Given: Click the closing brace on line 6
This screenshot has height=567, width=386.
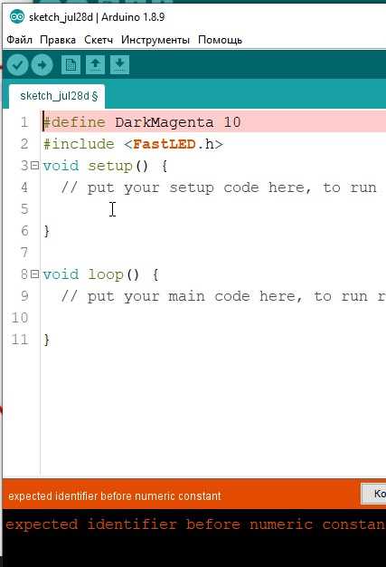Looking at the screenshot, I should [x=46, y=231].
